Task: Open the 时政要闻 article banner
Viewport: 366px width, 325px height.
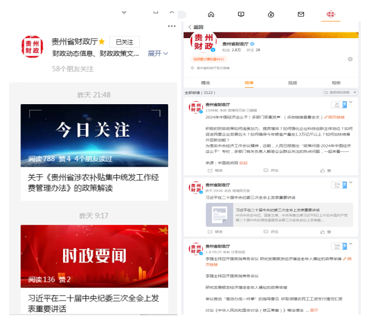Action: tap(94, 256)
